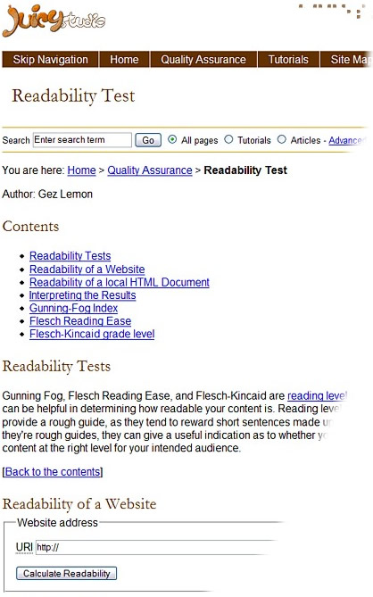Open the Advanced search link
Viewport: 373px width, 597px height.
[347, 140]
